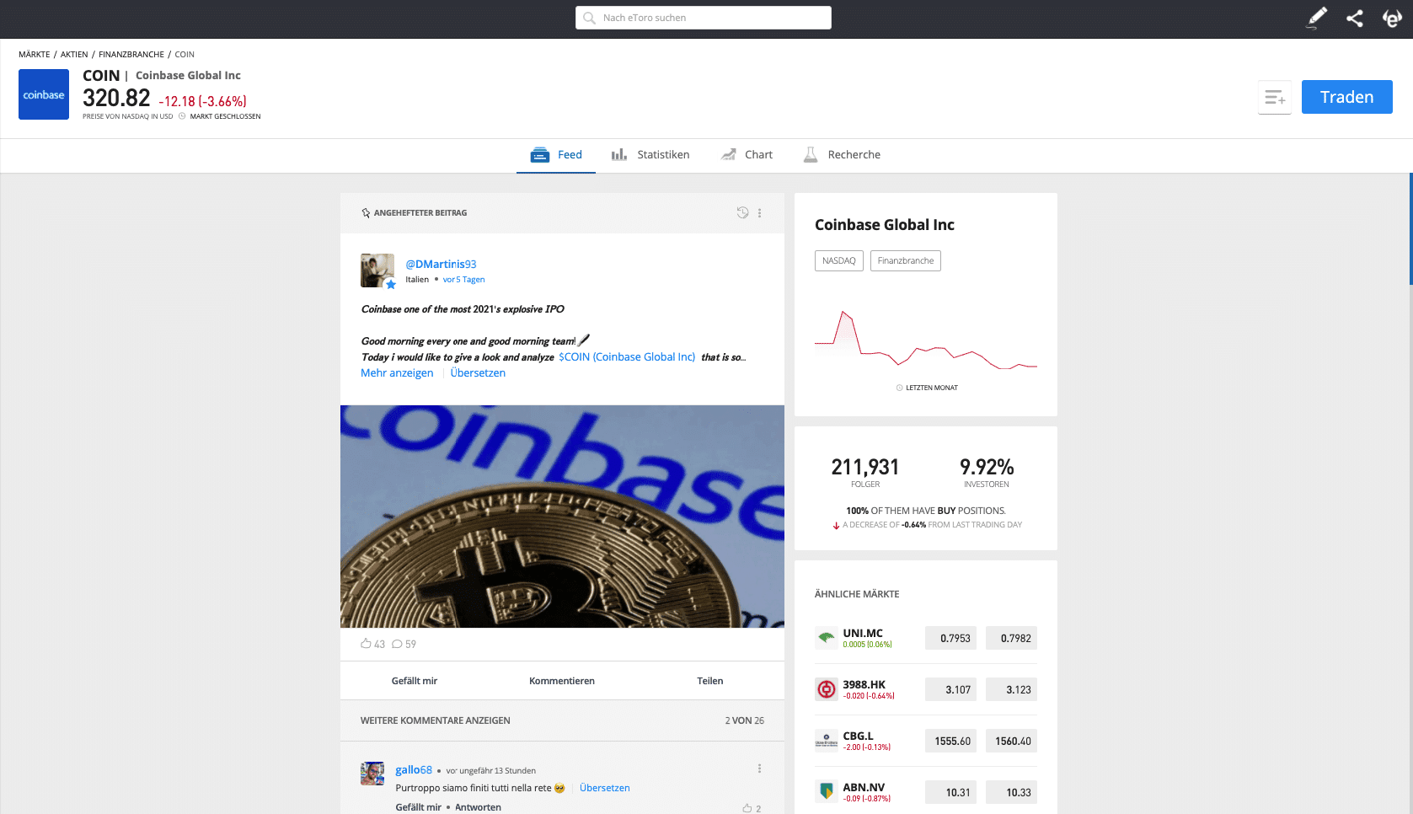Click the thumbs-up count 43 icon
The width and height of the screenshot is (1413, 814).
click(x=366, y=644)
